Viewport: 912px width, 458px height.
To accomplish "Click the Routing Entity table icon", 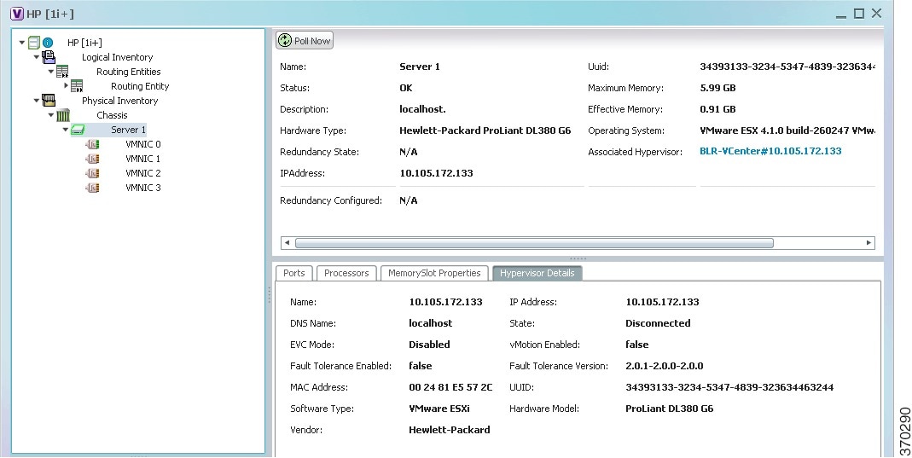I will pos(77,86).
